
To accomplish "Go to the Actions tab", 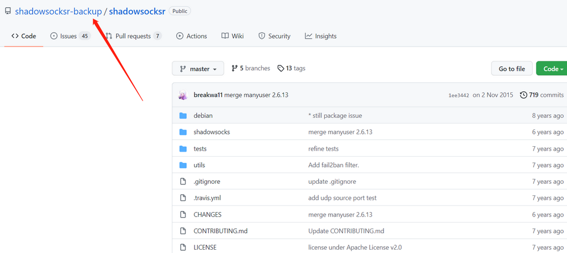I will point(192,36).
